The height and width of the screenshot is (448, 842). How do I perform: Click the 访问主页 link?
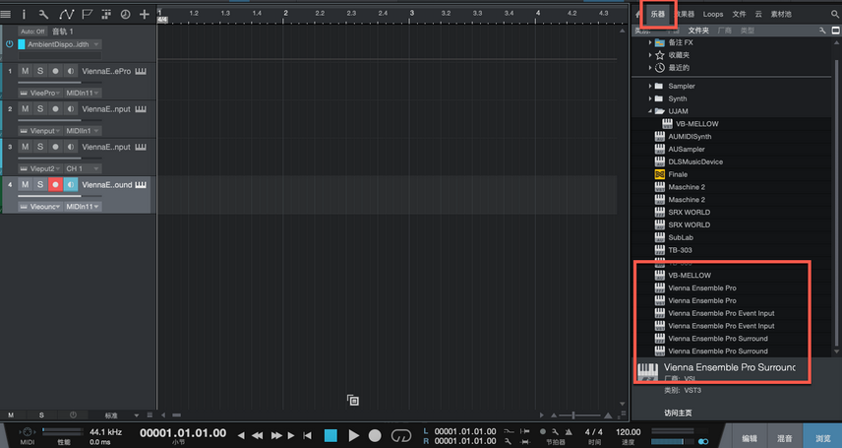pyautogui.click(x=678, y=413)
